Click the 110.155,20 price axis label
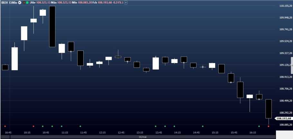 pyautogui.click(x=286, y=6)
